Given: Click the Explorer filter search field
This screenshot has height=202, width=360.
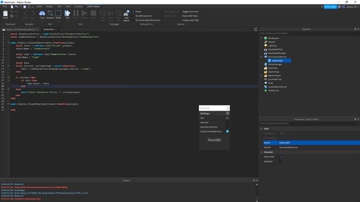Looking at the screenshot, I should coord(309,33).
